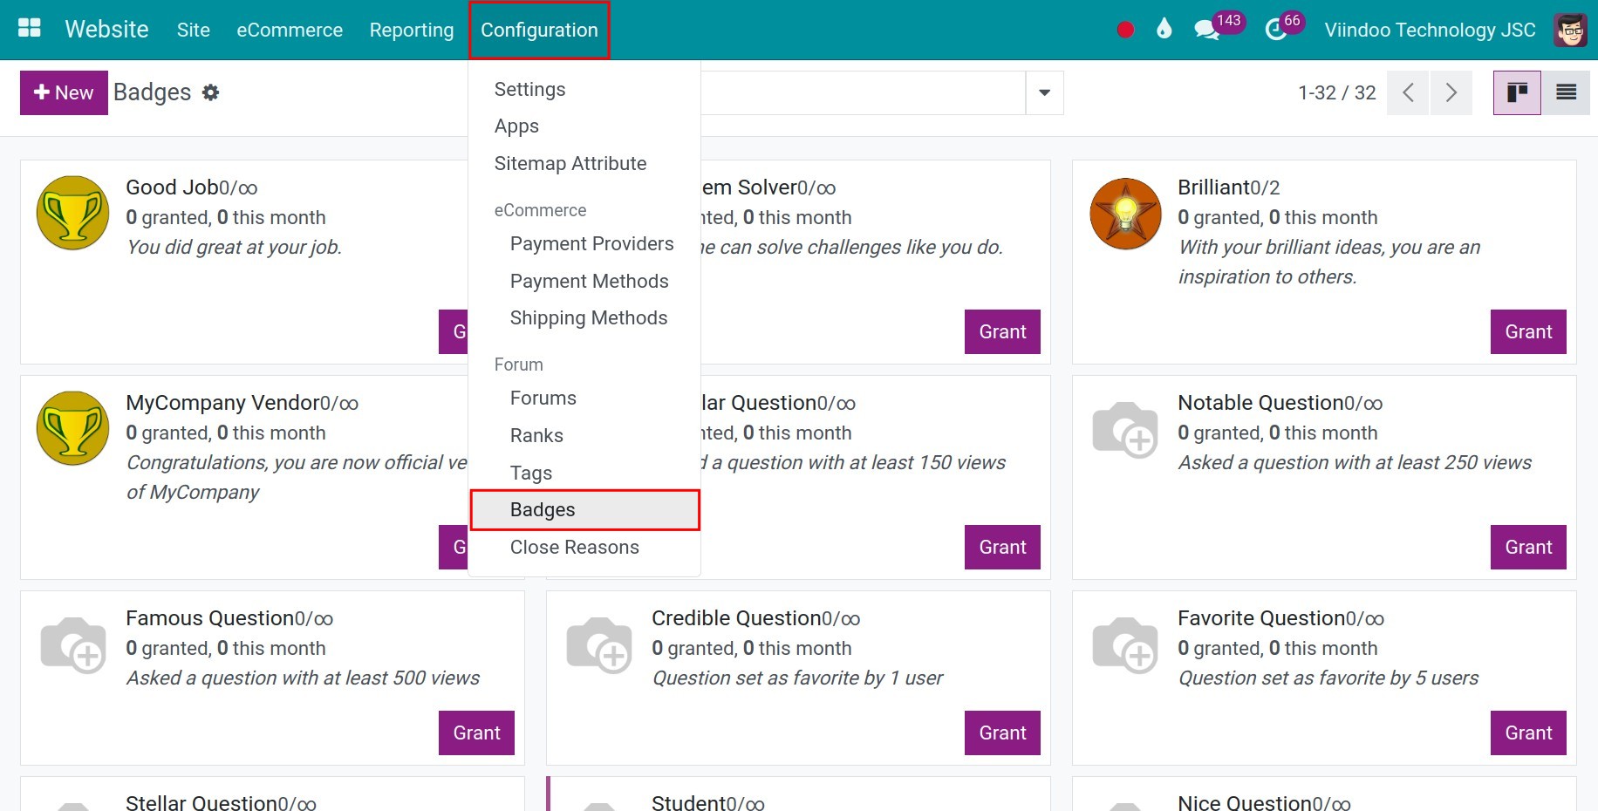
Task: Click 'Question set as favorite by 5 users'
Action: (x=1328, y=678)
